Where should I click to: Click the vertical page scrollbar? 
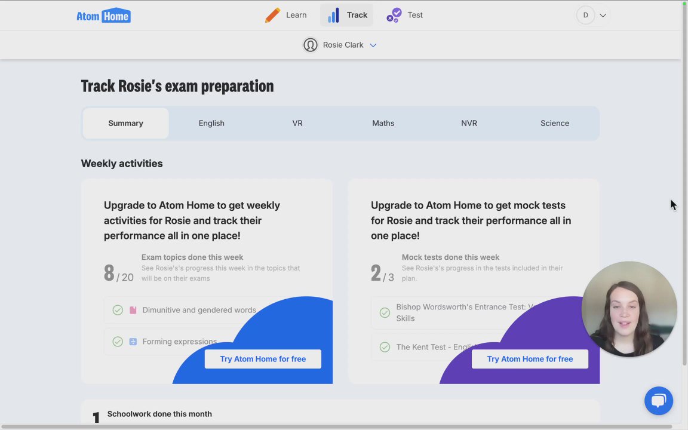click(684, 183)
